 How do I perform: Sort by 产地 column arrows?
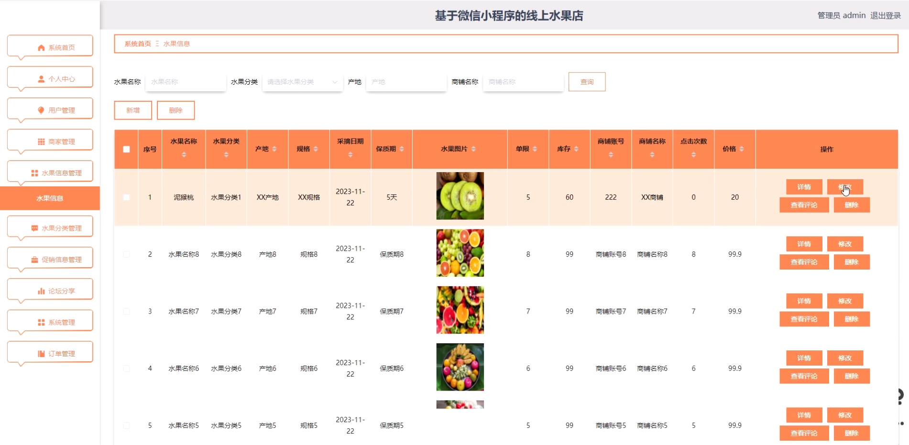274,149
